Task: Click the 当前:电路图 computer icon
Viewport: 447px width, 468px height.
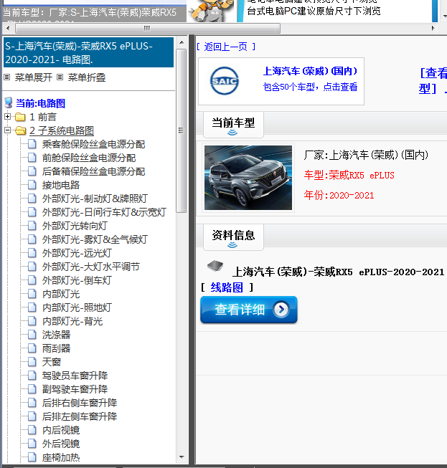Action: pyautogui.click(x=9, y=103)
